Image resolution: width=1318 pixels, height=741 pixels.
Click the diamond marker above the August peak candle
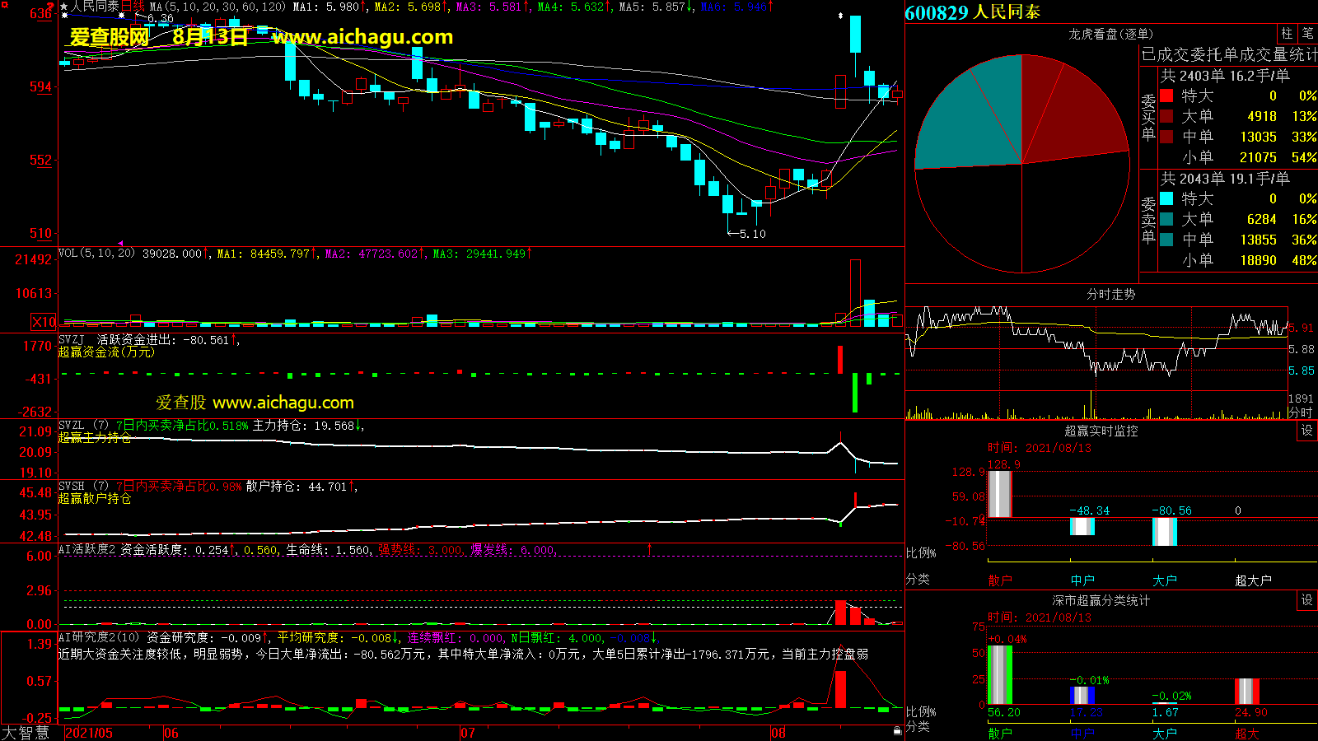pyautogui.click(x=840, y=16)
